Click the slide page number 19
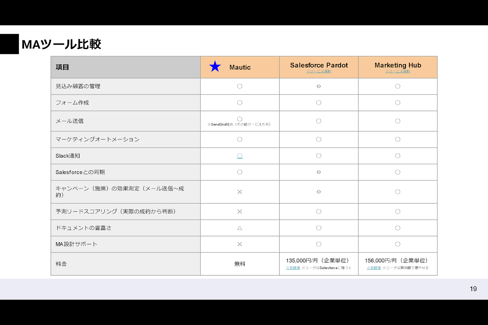488x325 pixels. tap(473, 289)
